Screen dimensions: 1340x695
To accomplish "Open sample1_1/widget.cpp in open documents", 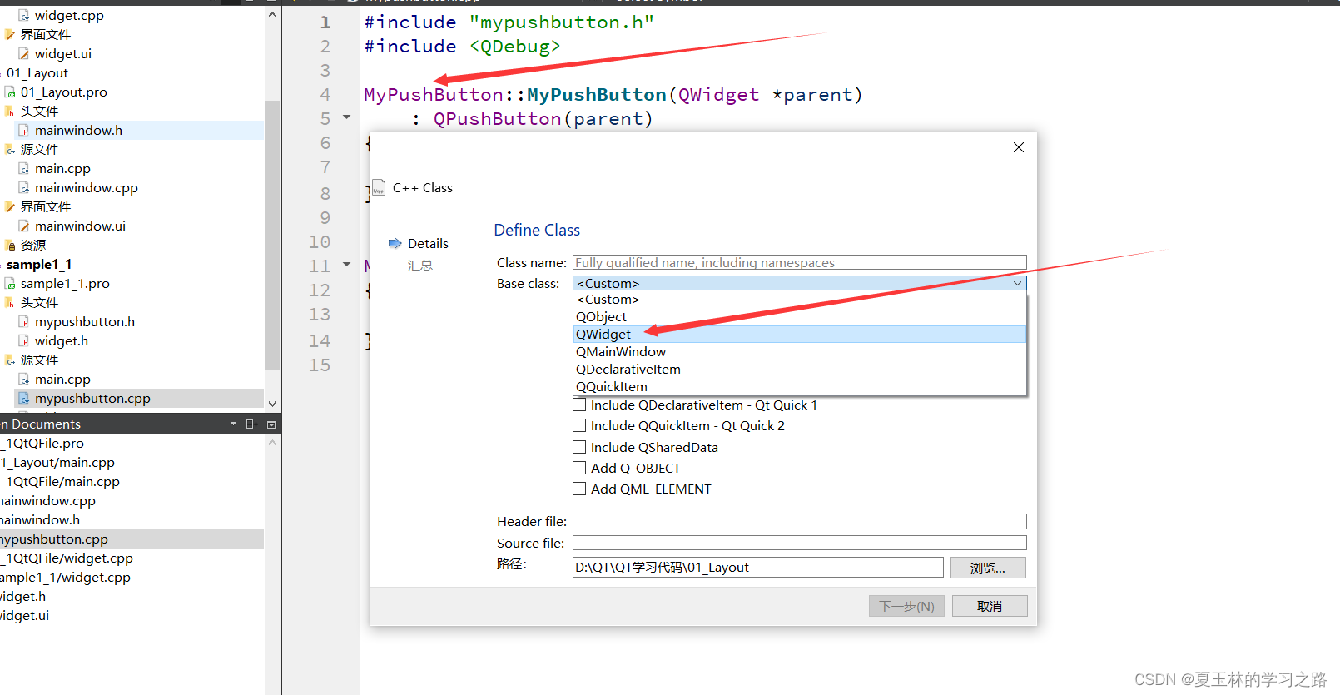I will [x=65, y=578].
